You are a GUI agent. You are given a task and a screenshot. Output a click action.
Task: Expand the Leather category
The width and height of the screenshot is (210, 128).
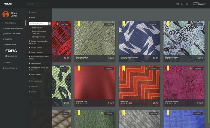pos(29,12)
